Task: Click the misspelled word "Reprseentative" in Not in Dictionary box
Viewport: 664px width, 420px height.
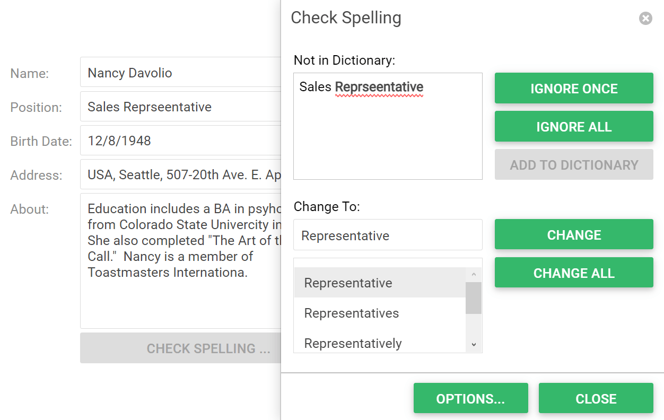Action: pos(379,87)
